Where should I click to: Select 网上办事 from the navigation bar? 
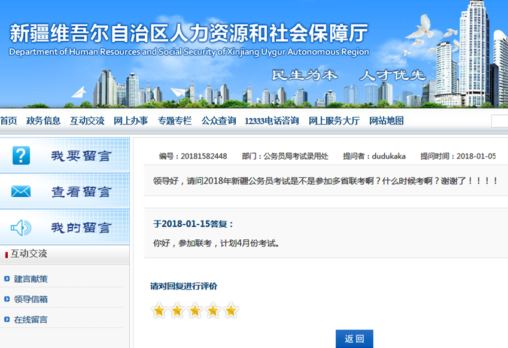click(x=130, y=121)
